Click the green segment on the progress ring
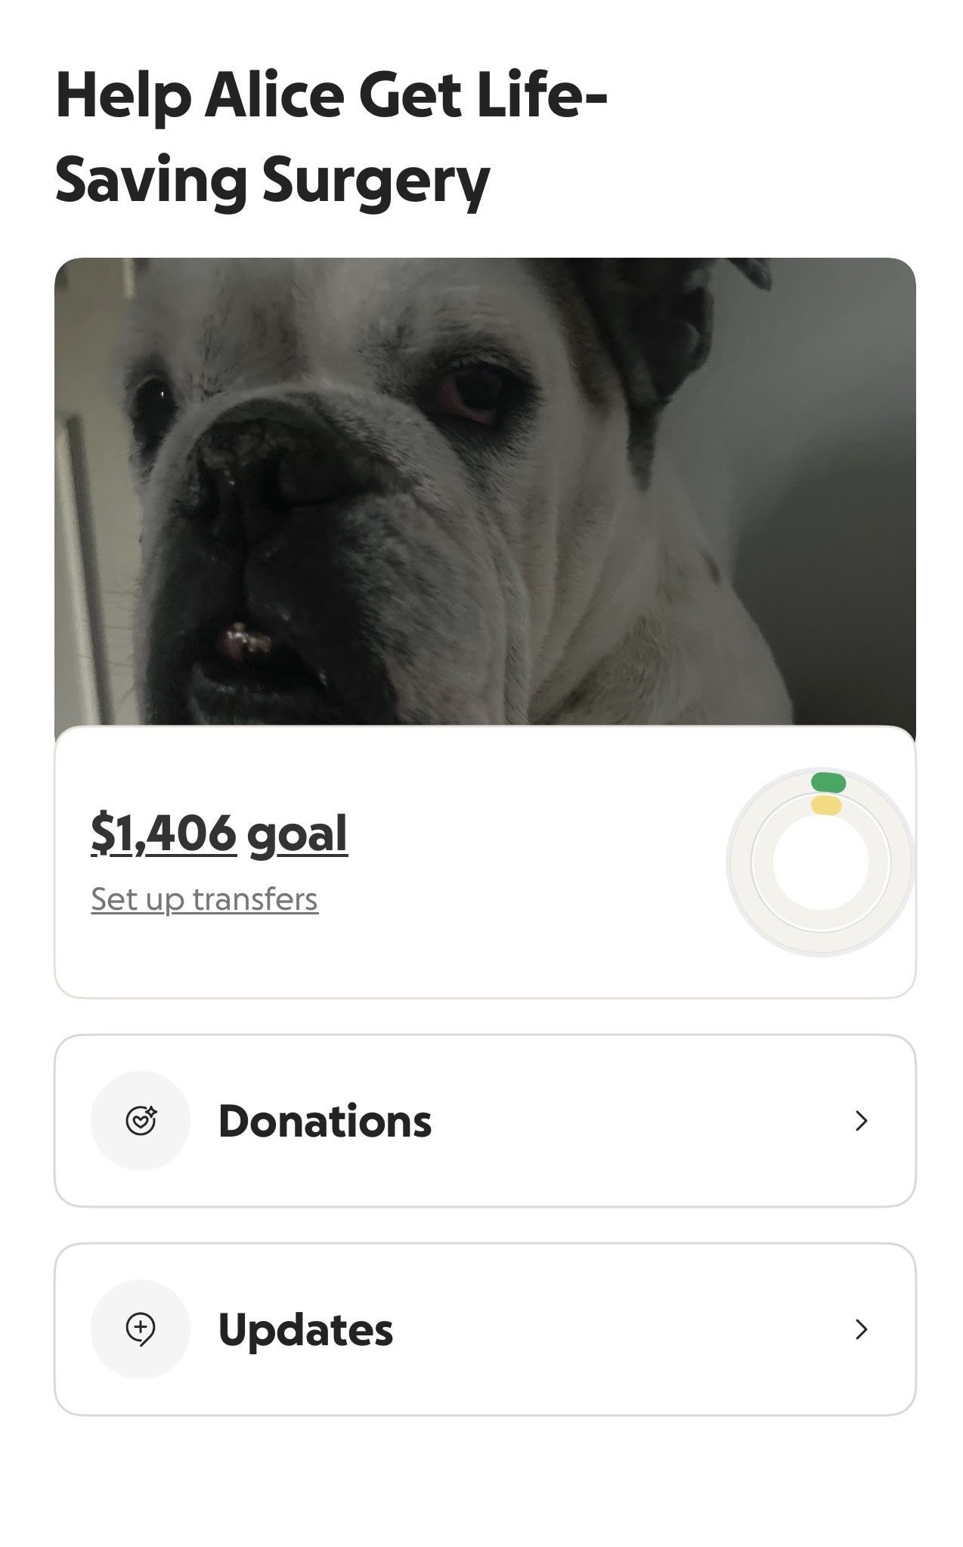The height and width of the screenshot is (1547, 963). tap(828, 782)
